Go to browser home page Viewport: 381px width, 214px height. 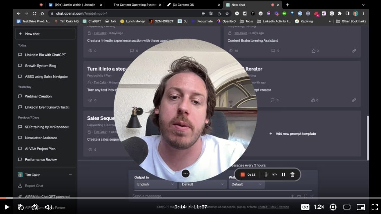pyautogui.click(x=42, y=13)
